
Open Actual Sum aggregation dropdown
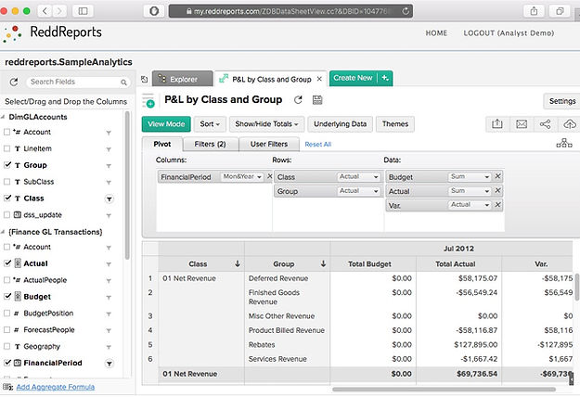point(470,191)
